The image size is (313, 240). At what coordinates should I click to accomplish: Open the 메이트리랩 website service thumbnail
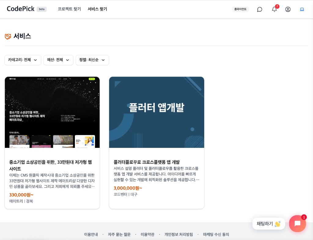click(x=52, y=112)
